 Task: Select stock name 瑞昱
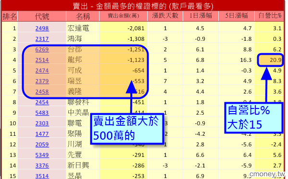click(x=75, y=81)
